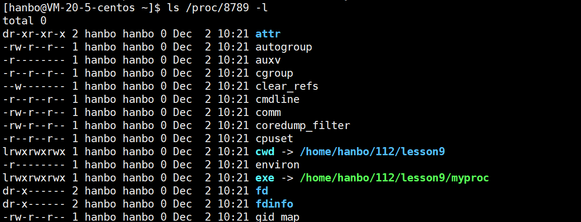Select the coredump_filter file entry
Image resolution: width=581 pixels, height=222 pixels.
point(303,125)
